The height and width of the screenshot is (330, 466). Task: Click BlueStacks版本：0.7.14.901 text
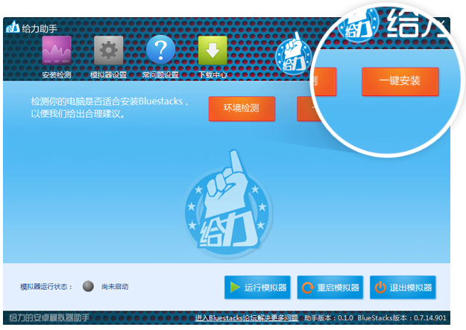coord(402,318)
